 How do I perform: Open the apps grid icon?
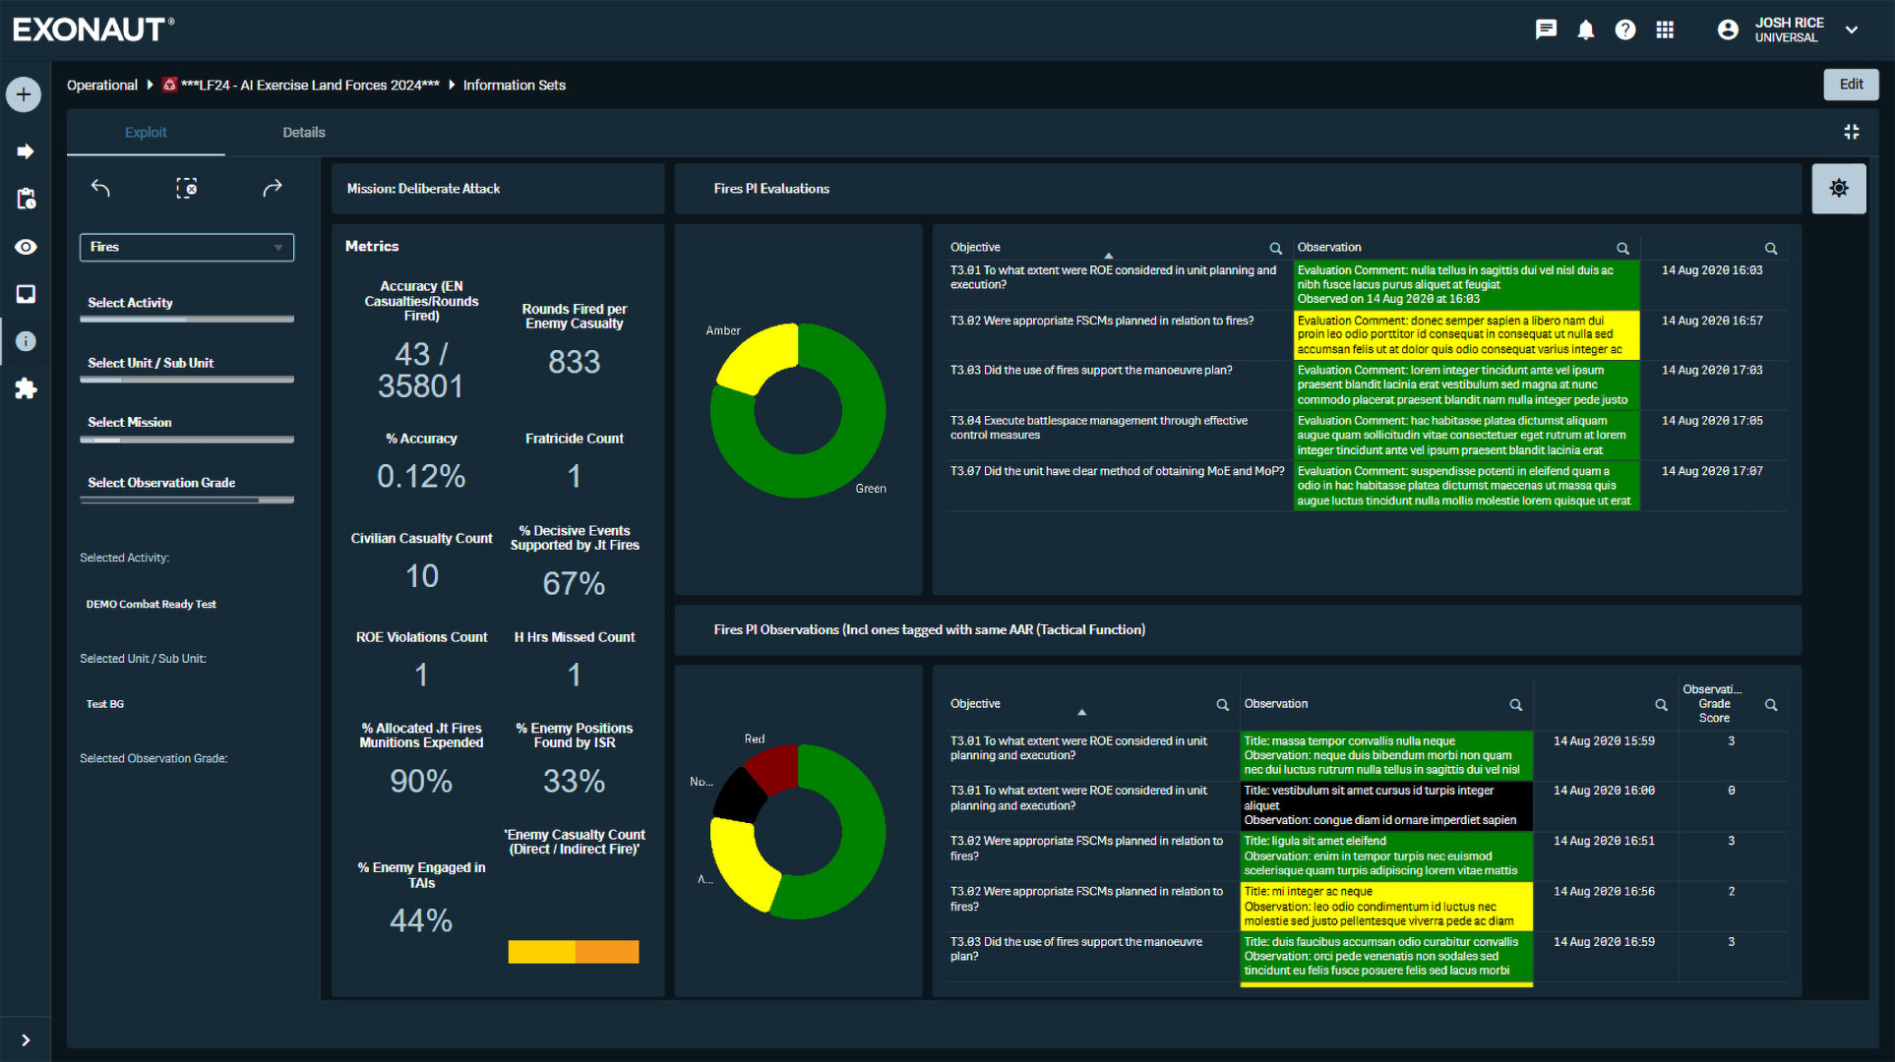1665,29
